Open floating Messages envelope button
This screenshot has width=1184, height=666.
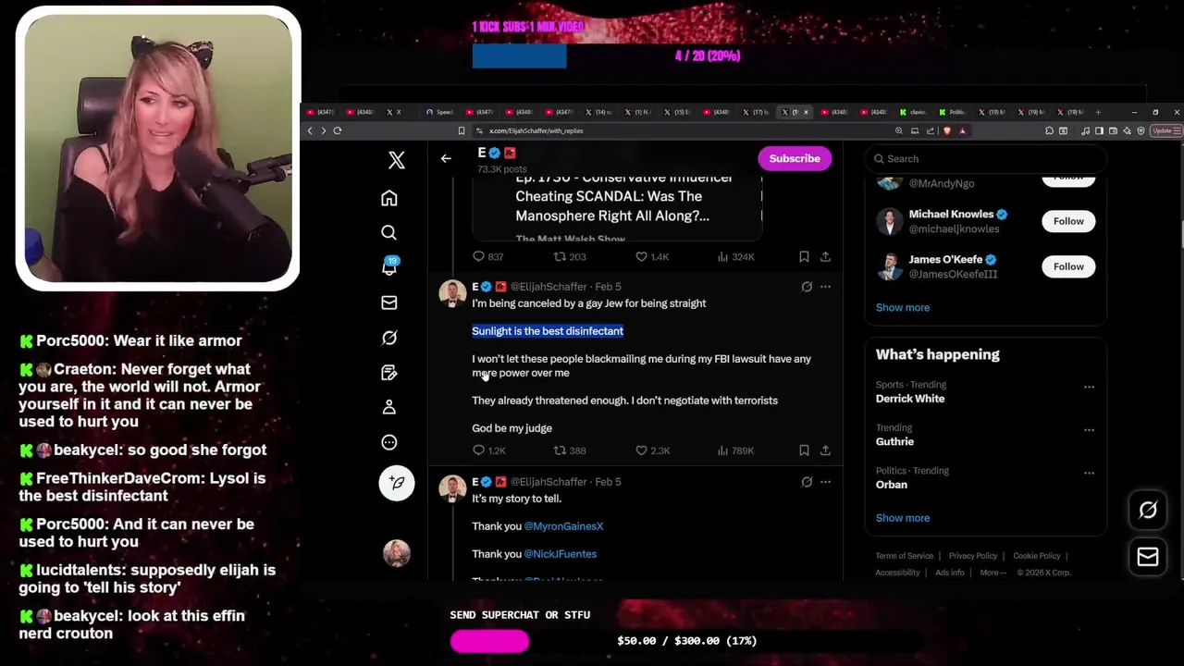pos(1148,557)
